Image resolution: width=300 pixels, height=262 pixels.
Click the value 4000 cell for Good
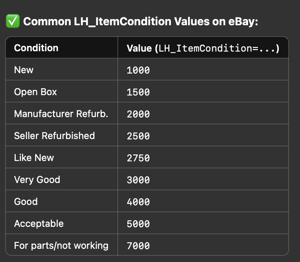tap(138, 202)
